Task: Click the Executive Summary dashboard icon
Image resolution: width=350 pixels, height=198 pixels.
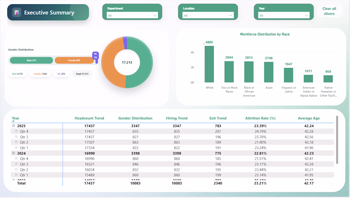Action: pyautogui.click(x=17, y=12)
